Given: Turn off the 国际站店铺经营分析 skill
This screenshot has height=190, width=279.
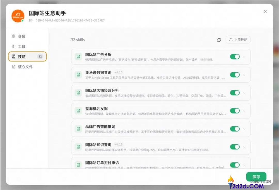Looking at the screenshot, I should click(235, 93).
